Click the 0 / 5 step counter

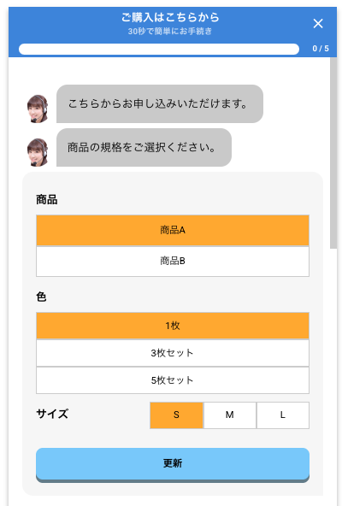point(320,49)
